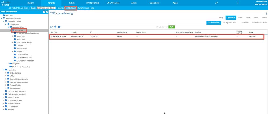Open the L4-L7 Services top menu

(x=113, y=3)
